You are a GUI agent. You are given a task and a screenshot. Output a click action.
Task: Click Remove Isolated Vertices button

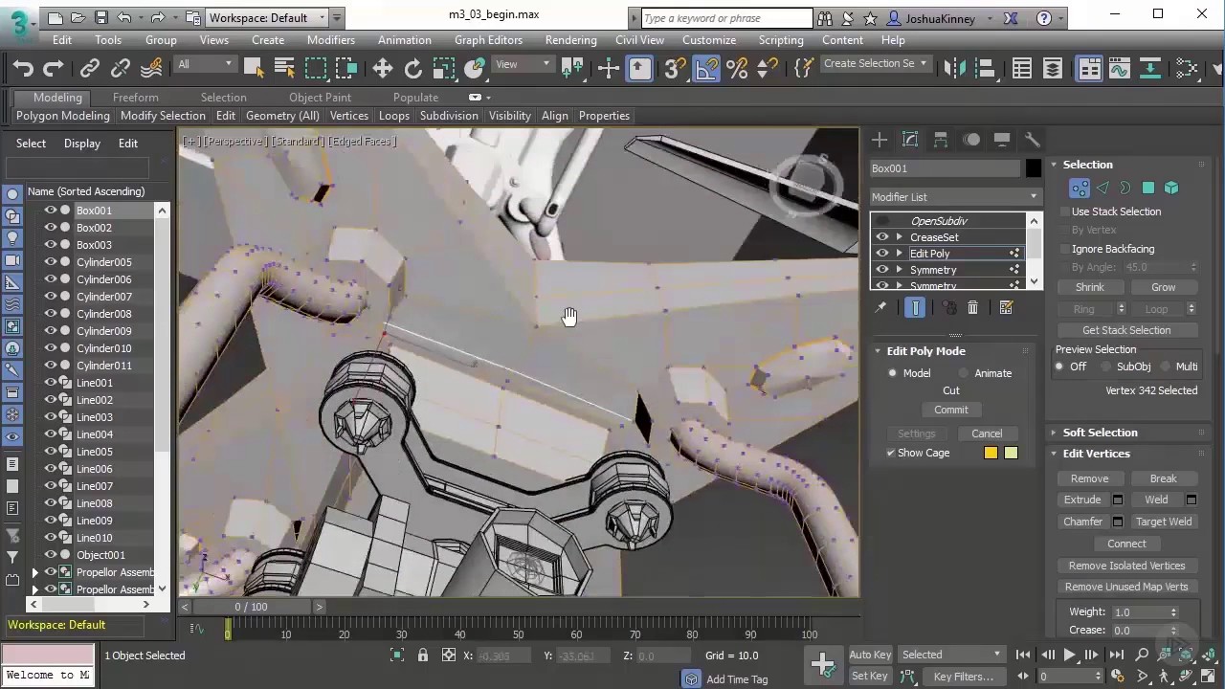(x=1126, y=566)
